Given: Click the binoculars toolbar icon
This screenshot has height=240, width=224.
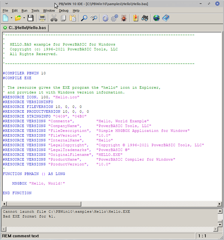Looking at the screenshot, I should [x=145, y=18].
